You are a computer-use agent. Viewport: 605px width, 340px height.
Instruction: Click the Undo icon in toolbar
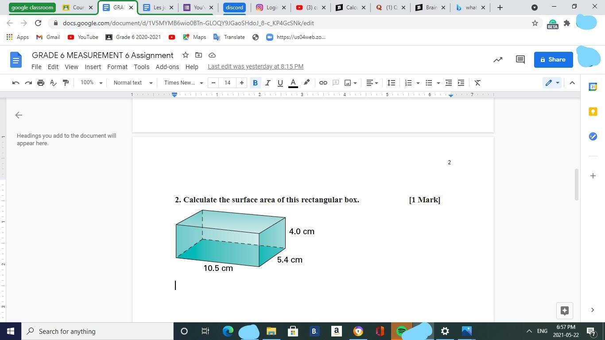pos(16,83)
